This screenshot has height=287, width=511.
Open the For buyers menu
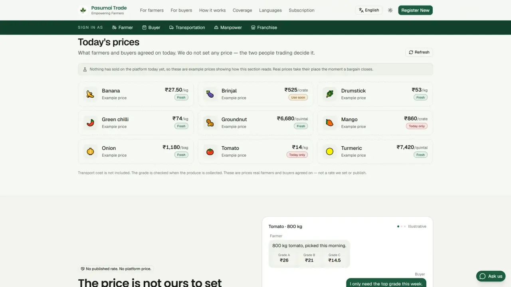(181, 10)
